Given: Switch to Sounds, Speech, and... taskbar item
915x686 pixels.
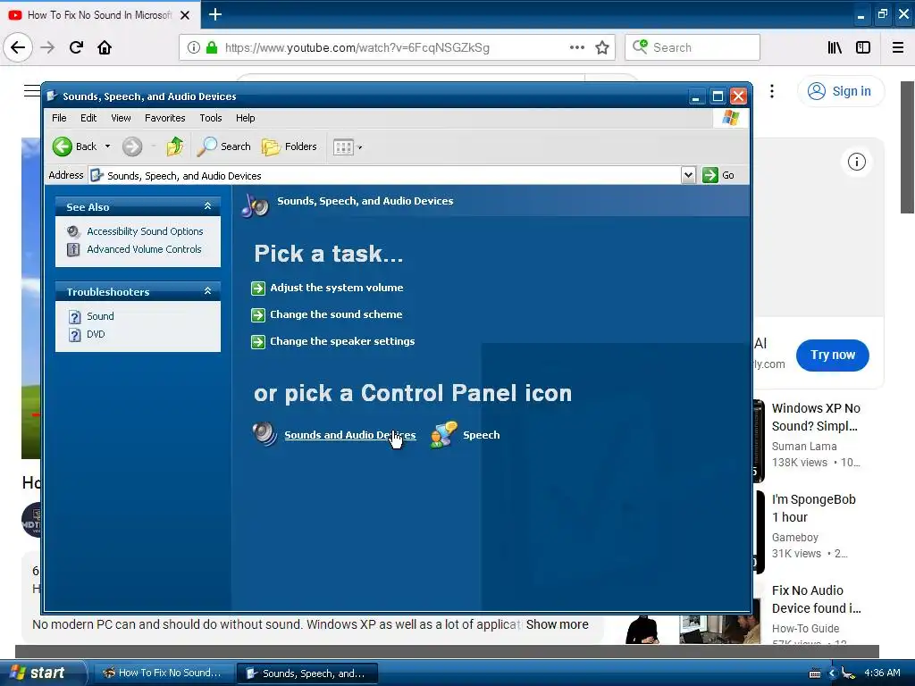Looking at the screenshot, I should tap(307, 673).
